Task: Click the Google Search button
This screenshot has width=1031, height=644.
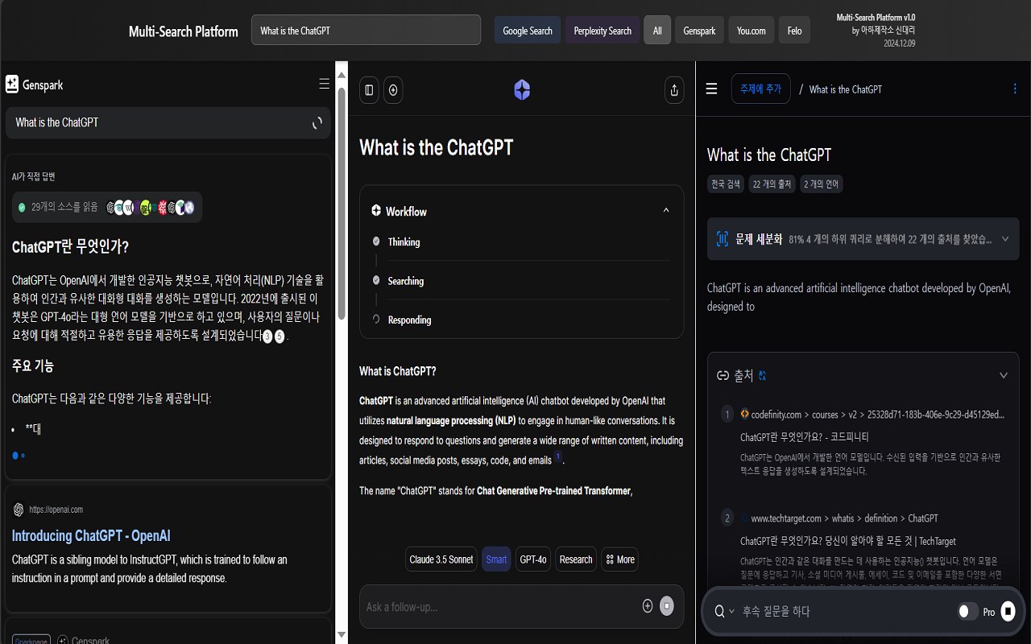Action: pyautogui.click(x=528, y=31)
